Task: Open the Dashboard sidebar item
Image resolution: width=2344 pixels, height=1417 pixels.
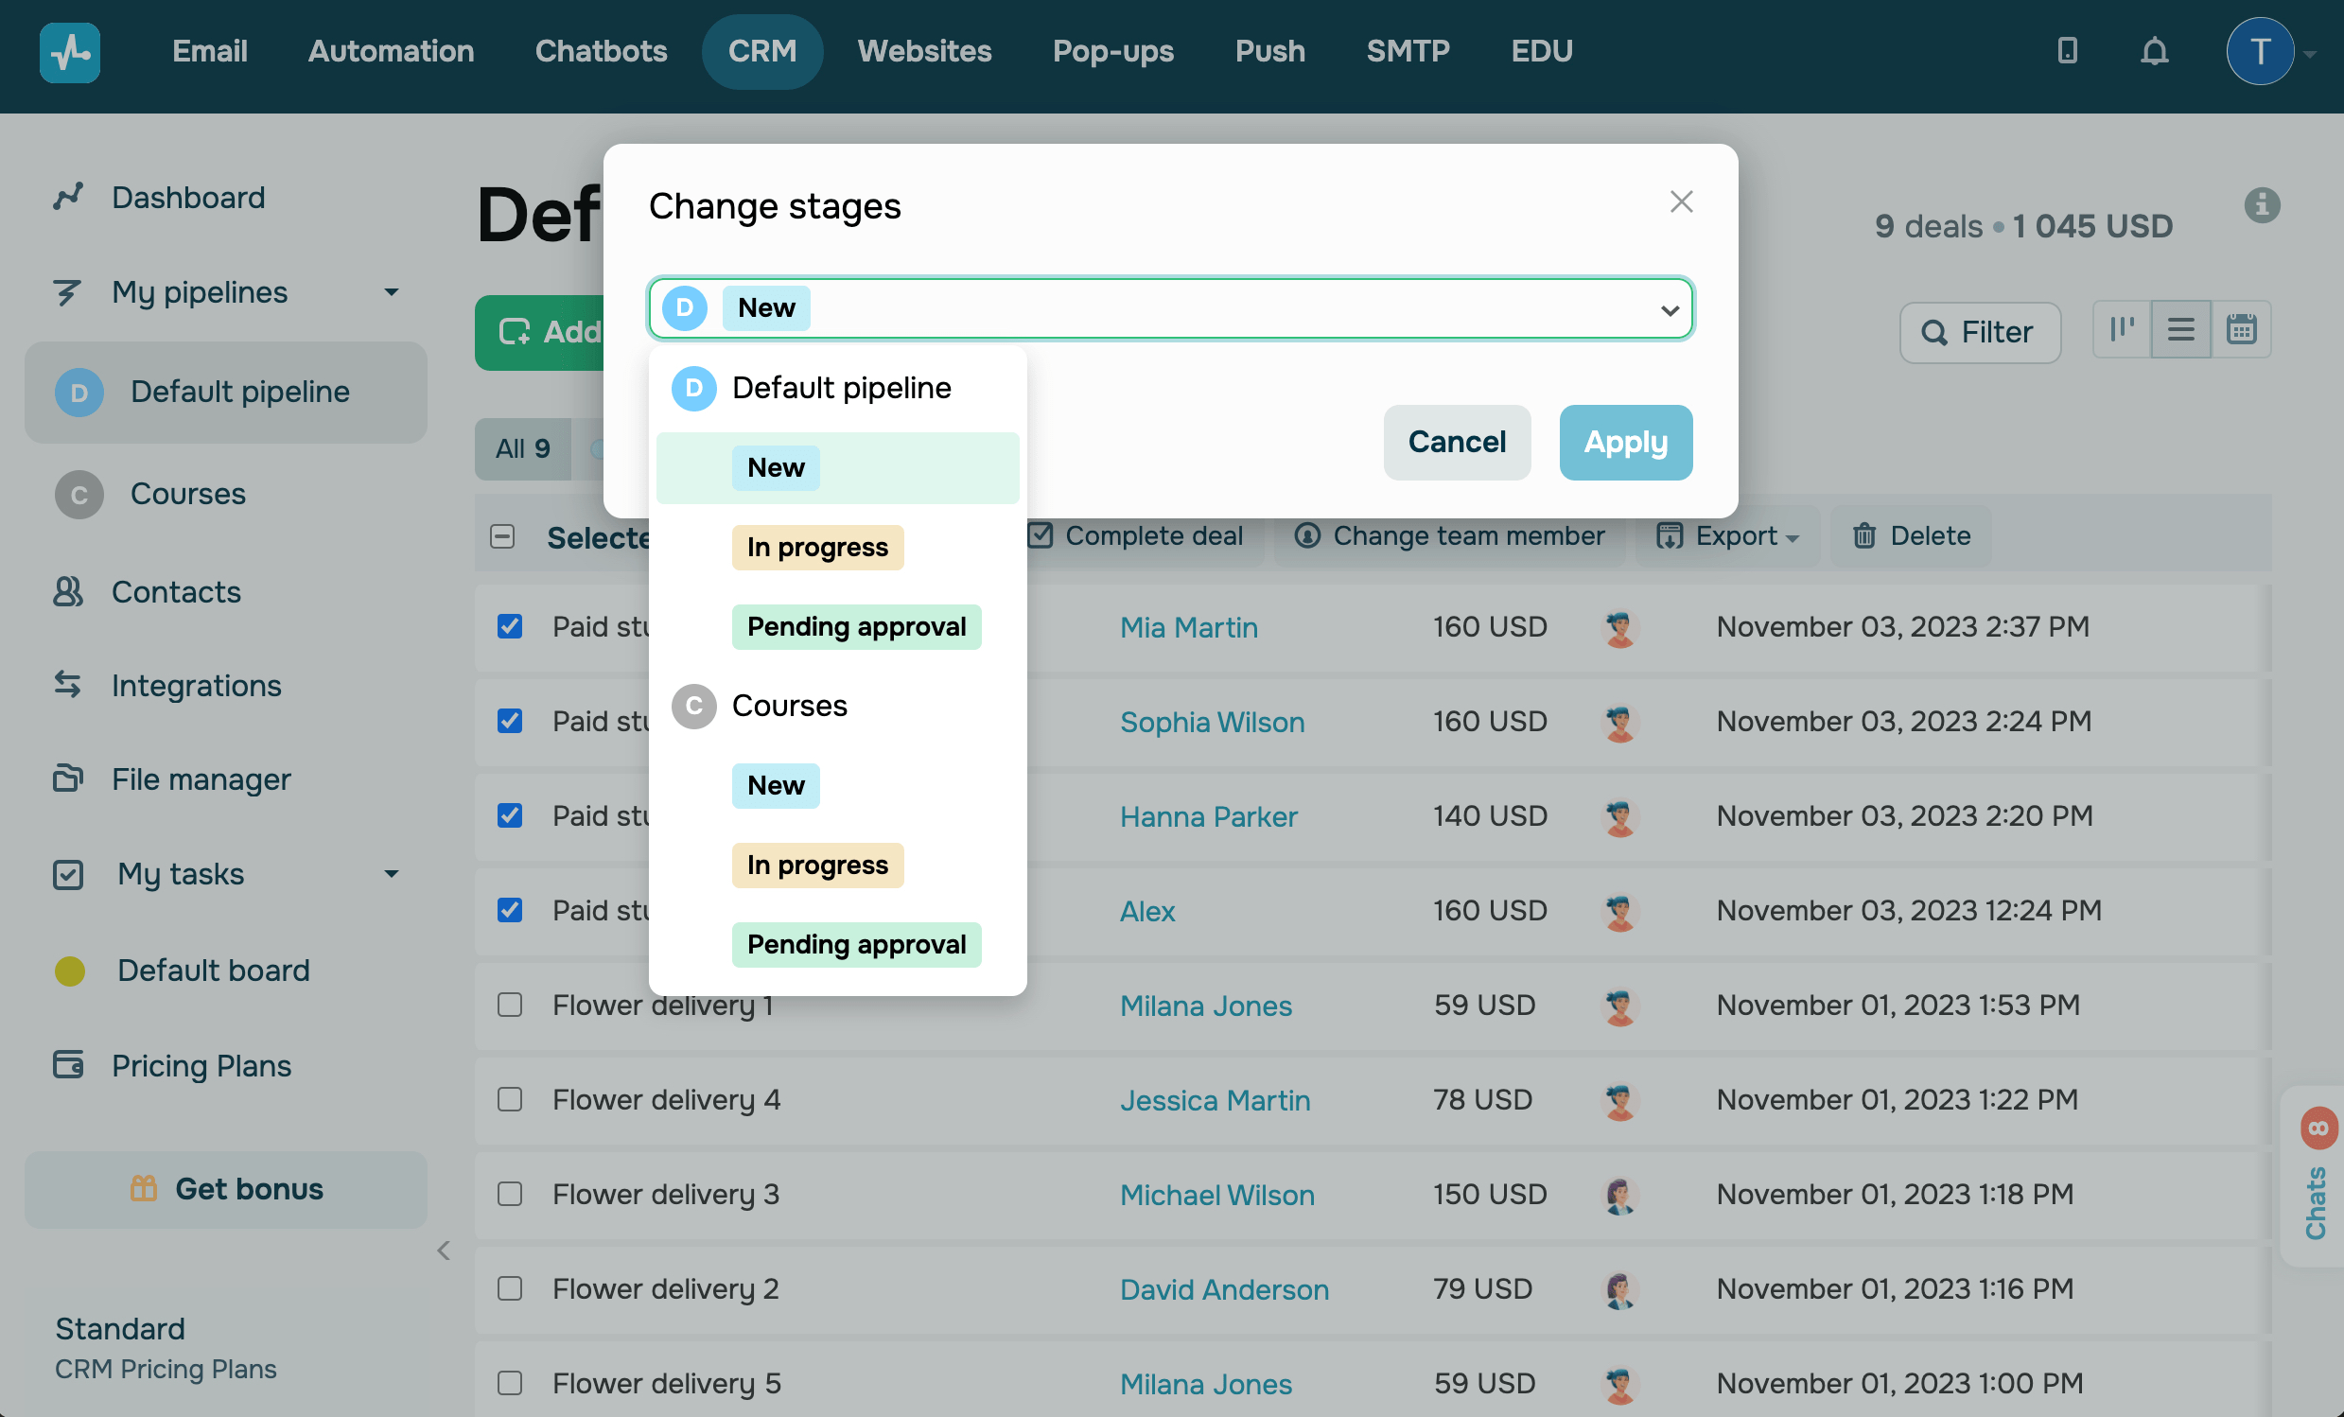Action: click(187, 198)
